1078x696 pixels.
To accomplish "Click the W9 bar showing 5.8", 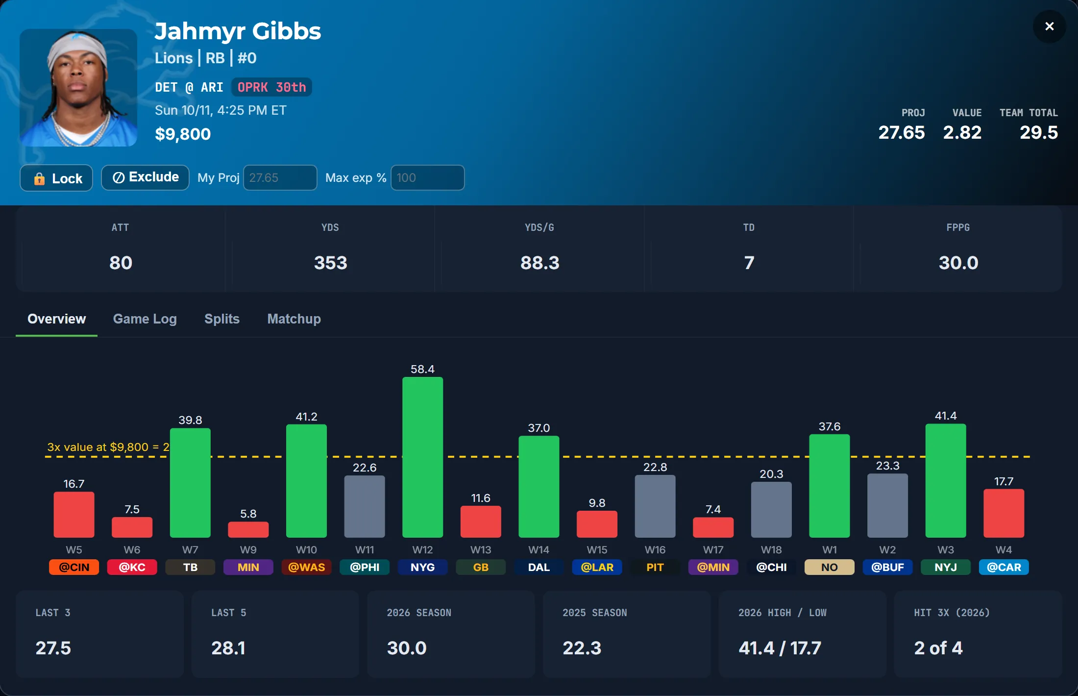I will click(x=248, y=530).
